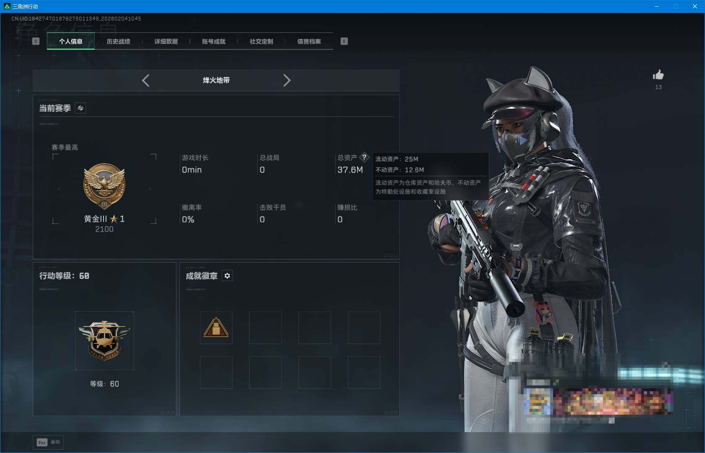Click the season switcher icon beside 当前赛季
705x453 pixels.
[80, 108]
